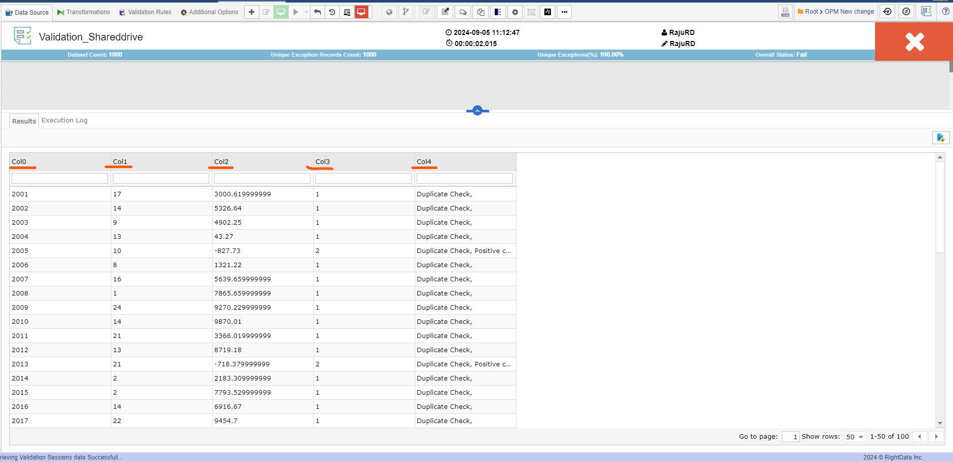Open the Show rows dropdown
This screenshot has width=953, height=462.
click(x=855, y=437)
